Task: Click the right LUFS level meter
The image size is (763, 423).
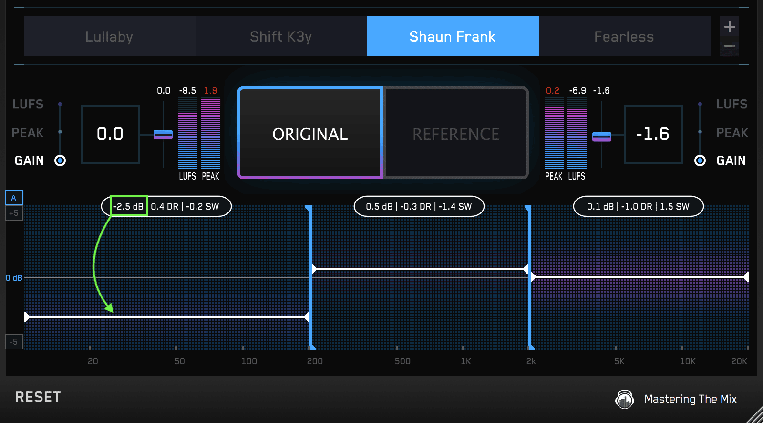Action: click(577, 133)
